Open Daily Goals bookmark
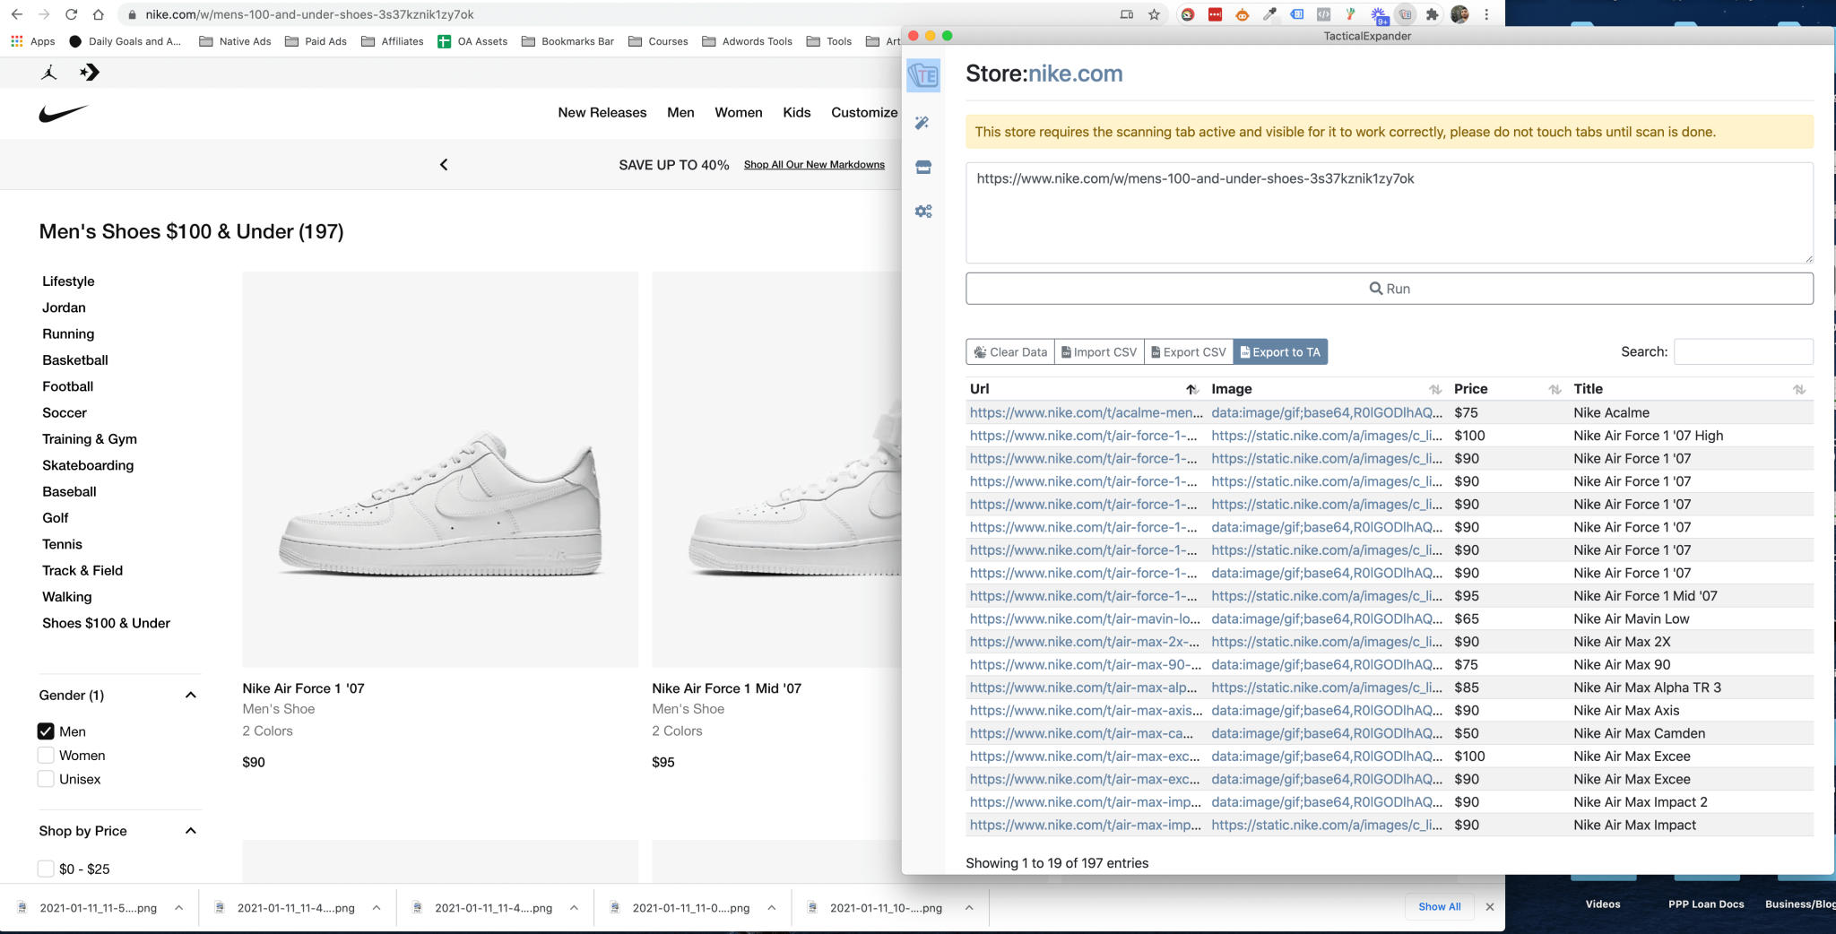Image resolution: width=1836 pixels, height=934 pixels. click(x=125, y=41)
